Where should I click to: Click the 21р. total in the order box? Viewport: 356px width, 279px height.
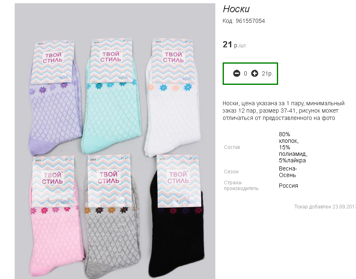tap(267, 73)
